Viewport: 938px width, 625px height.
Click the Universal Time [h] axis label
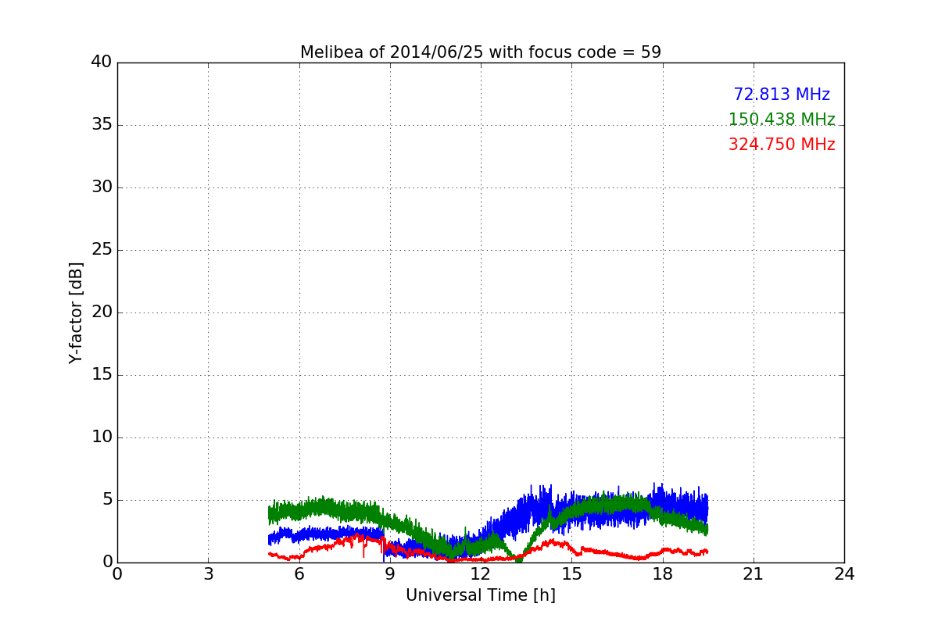(481, 595)
